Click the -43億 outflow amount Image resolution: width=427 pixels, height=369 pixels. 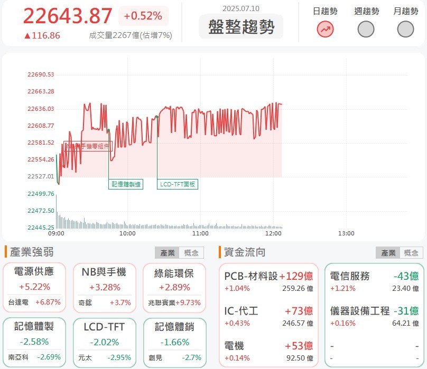[x=406, y=276]
